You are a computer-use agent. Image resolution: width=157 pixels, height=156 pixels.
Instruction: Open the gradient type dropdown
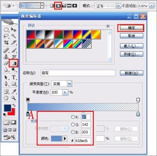69,84
